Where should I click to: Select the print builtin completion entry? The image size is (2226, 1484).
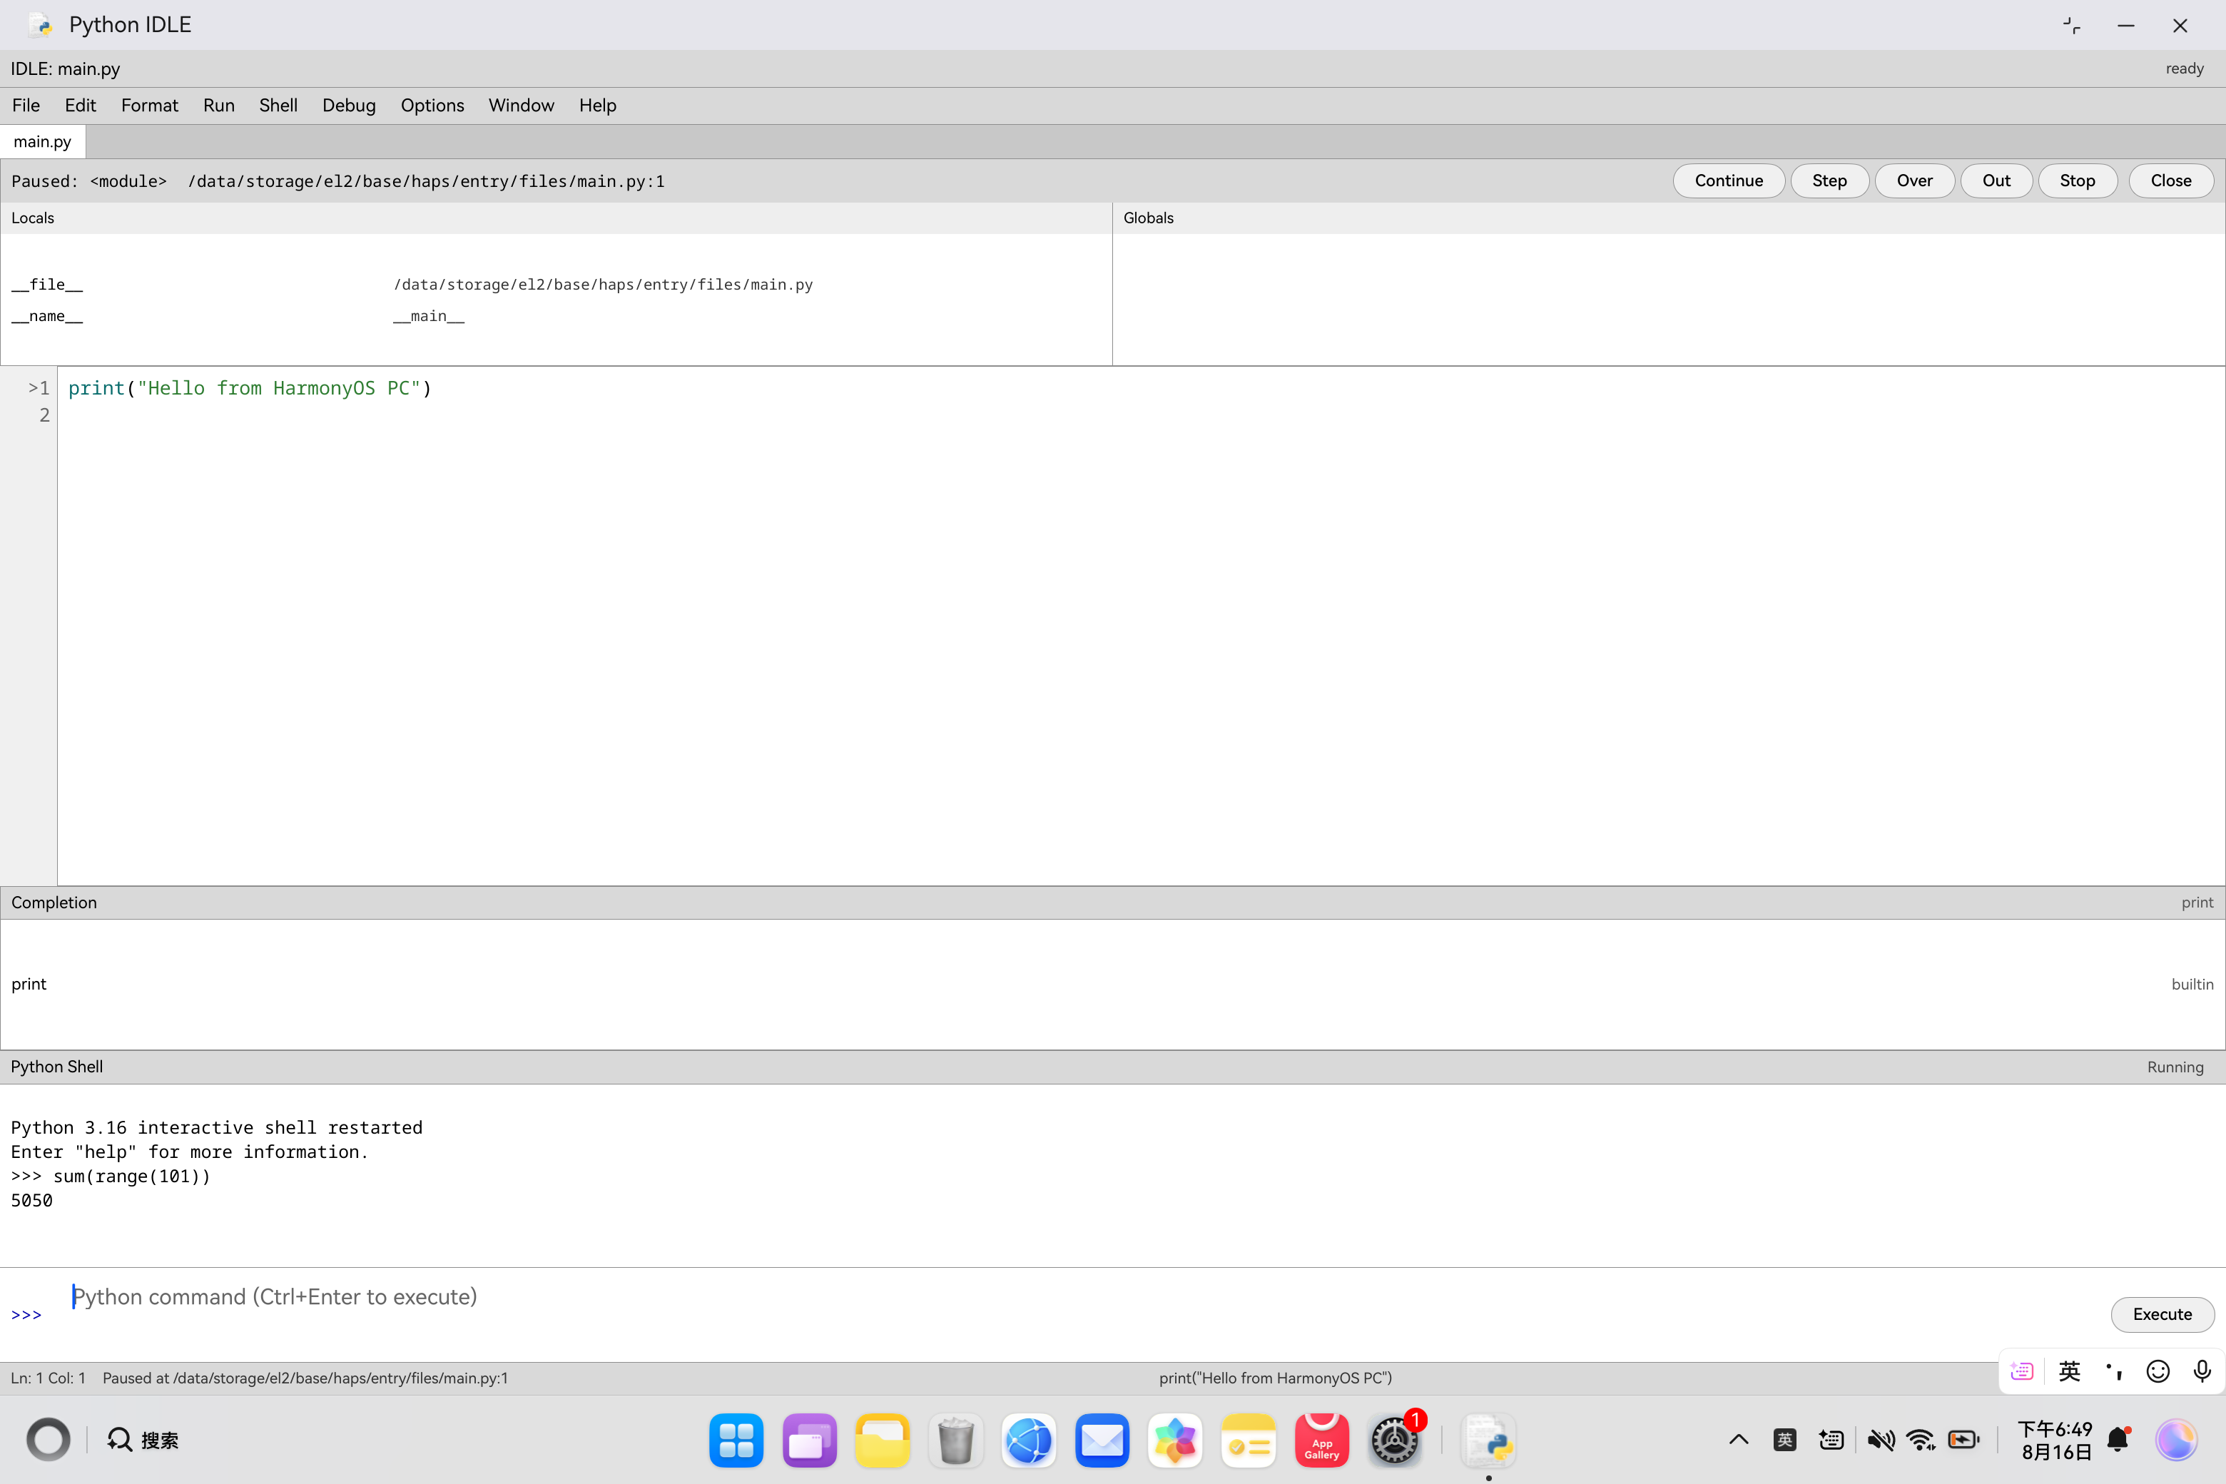click(1113, 985)
